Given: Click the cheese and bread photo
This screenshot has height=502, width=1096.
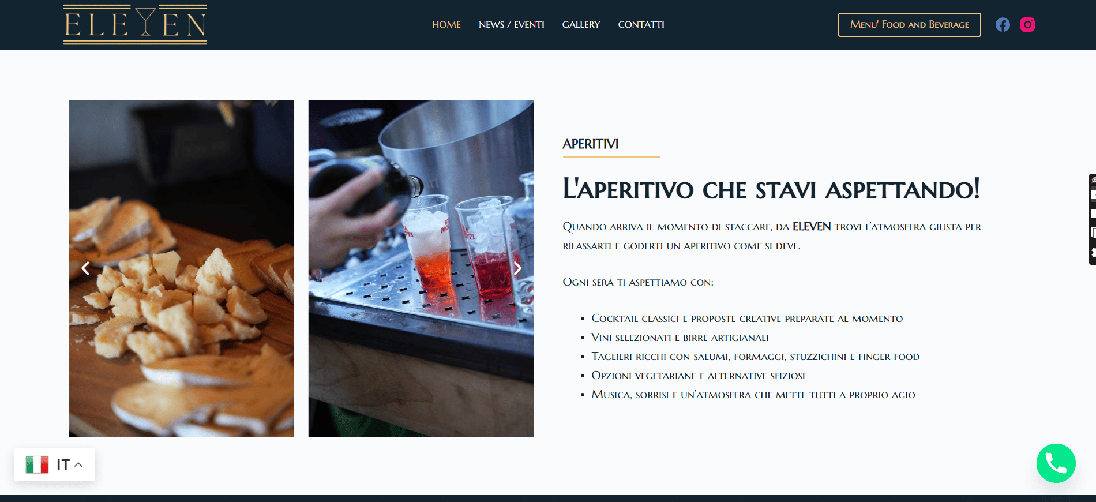Looking at the screenshot, I should [x=181, y=268].
